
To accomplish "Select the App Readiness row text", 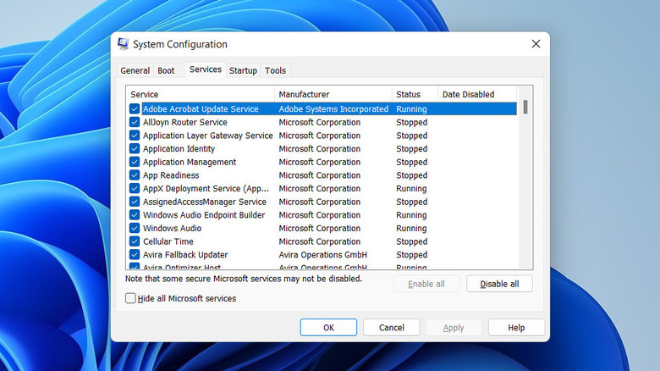I will click(171, 175).
